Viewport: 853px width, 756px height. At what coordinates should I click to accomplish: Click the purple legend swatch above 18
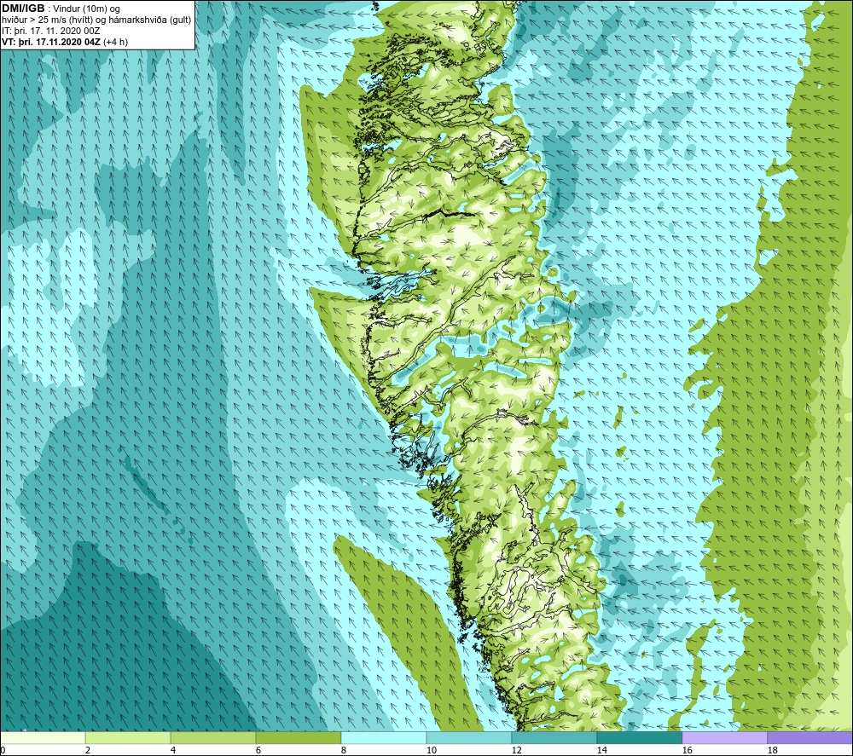click(810, 737)
